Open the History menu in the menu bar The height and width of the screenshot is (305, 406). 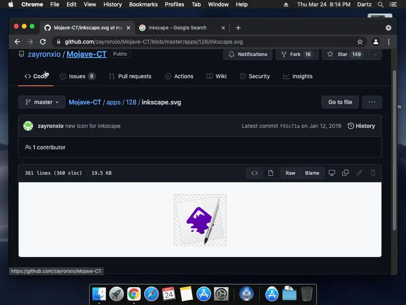point(113,4)
